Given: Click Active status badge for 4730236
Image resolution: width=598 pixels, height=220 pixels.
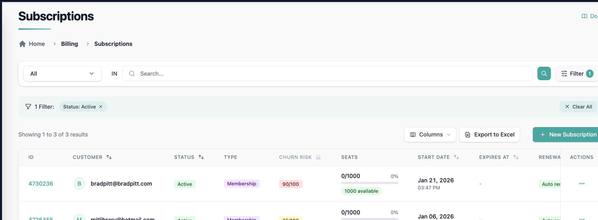Looking at the screenshot, I should click(185, 184).
